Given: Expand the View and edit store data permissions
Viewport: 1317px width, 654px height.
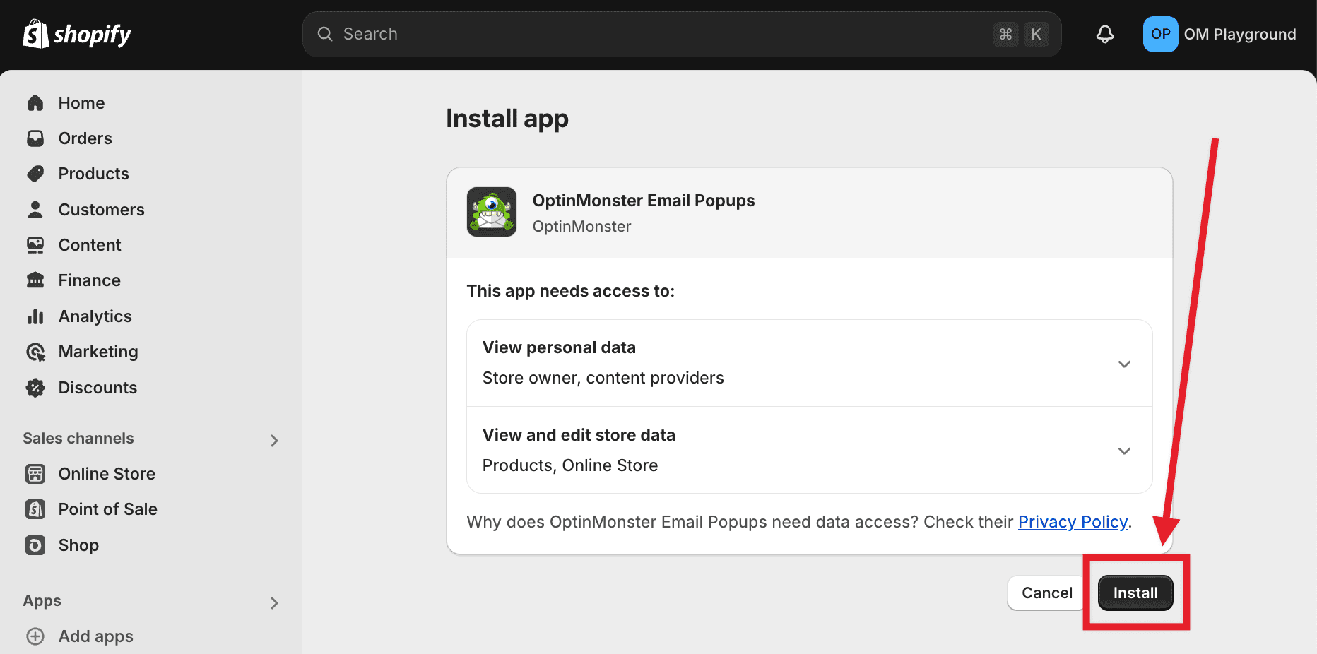Looking at the screenshot, I should pyautogui.click(x=1124, y=451).
